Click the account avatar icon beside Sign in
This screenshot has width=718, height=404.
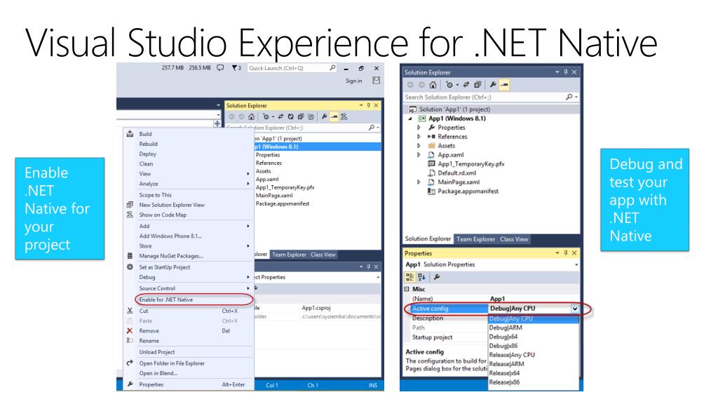[376, 81]
